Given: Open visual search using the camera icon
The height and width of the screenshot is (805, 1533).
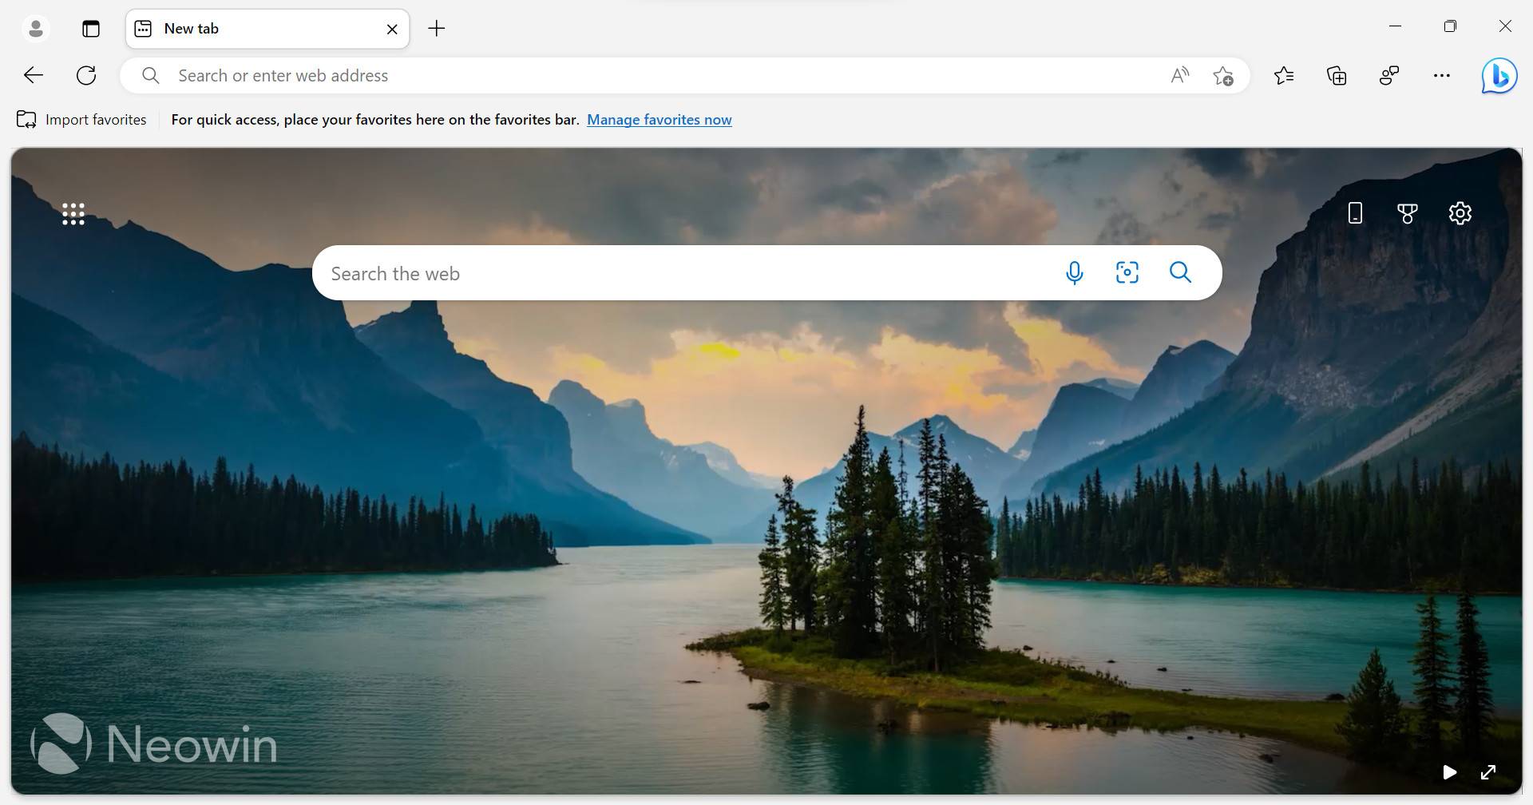Looking at the screenshot, I should point(1127,272).
